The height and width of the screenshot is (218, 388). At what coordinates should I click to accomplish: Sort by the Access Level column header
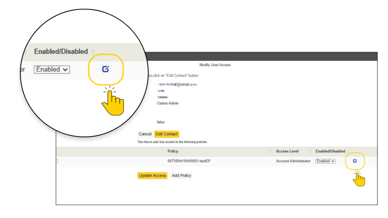pyautogui.click(x=287, y=151)
